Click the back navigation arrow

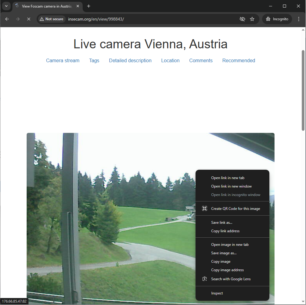click(x=7, y=19)
